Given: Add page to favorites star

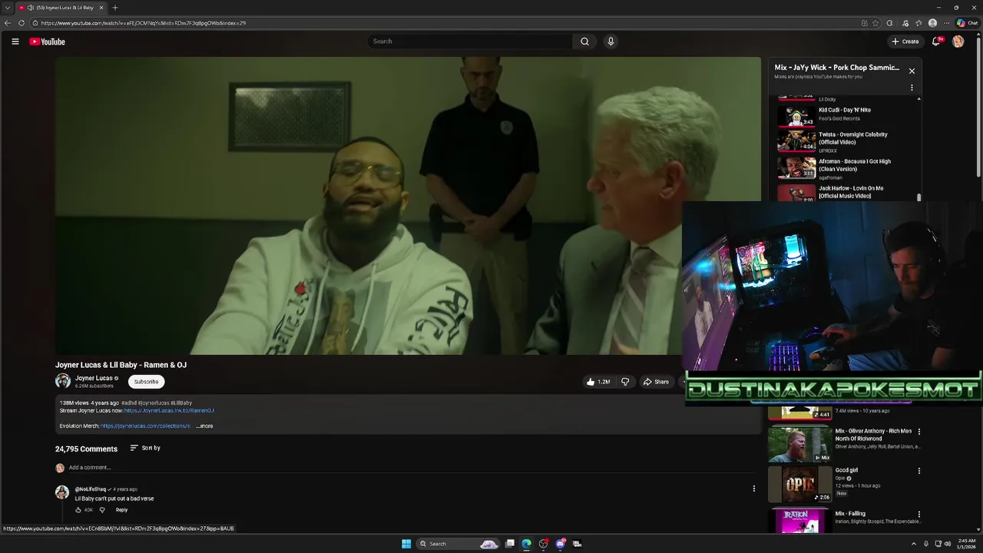Looking at the screenshot, I should click(x=875, y=23).
